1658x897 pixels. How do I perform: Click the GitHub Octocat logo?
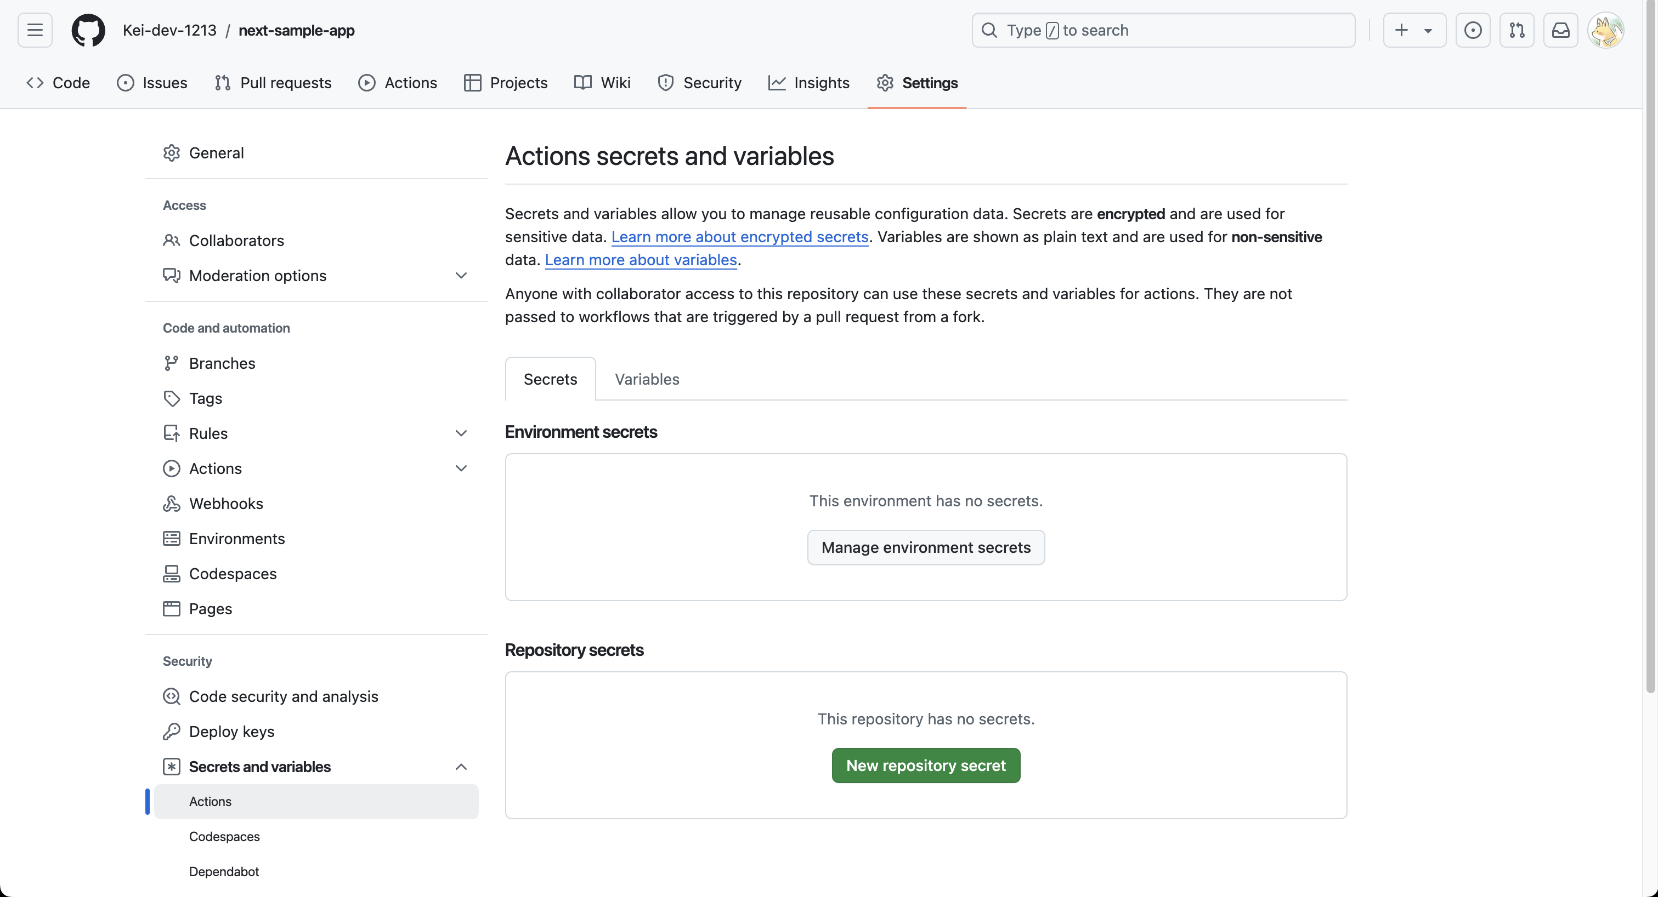point(88,30)
